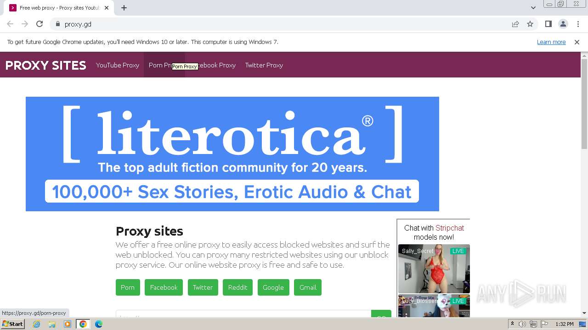
Task: Bookmark page with the star icon
Action: (x=530, y=24)
